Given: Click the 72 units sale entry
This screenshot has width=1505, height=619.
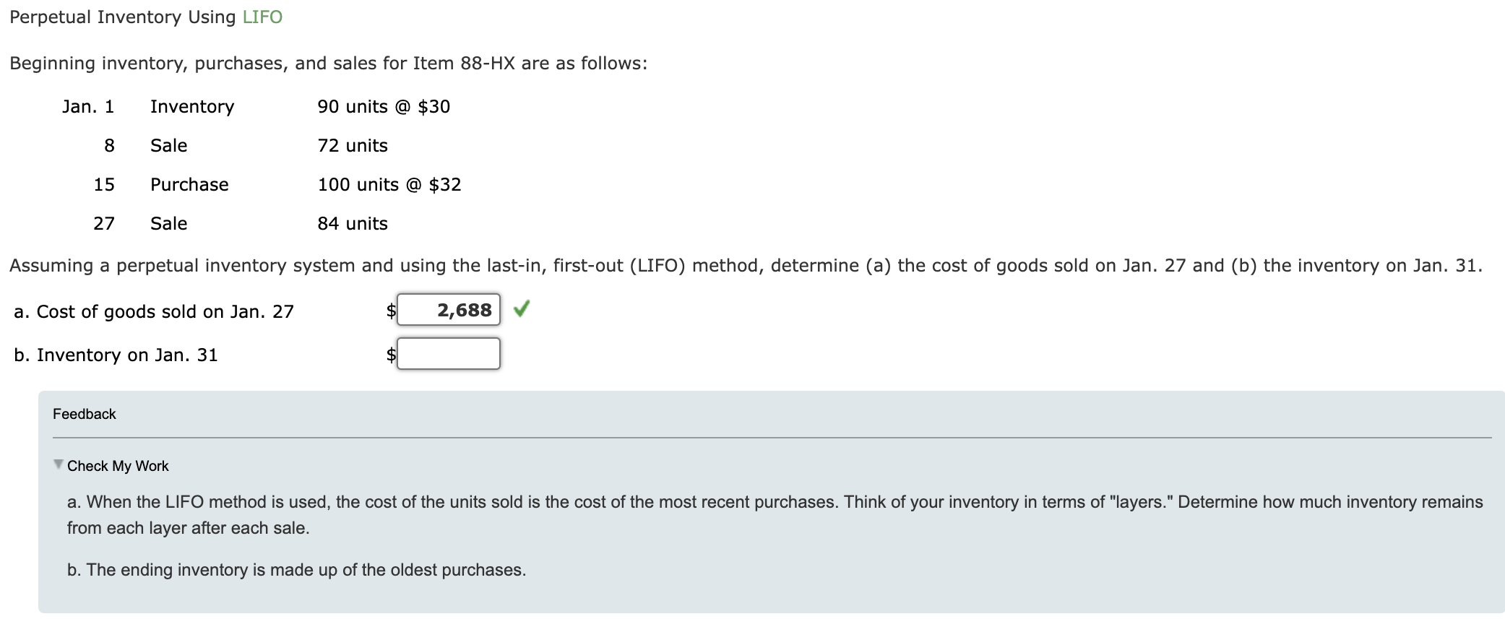Looking at the screenshot, I should pyautogui.click(x=352, y=145).
